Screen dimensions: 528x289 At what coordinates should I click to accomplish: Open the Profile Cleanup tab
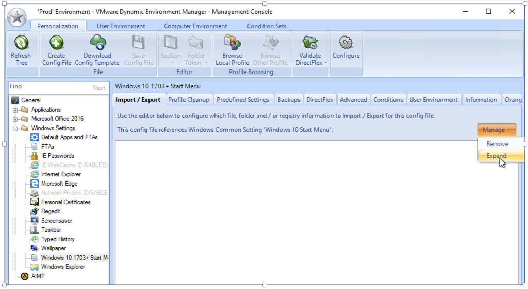(189, 100)
